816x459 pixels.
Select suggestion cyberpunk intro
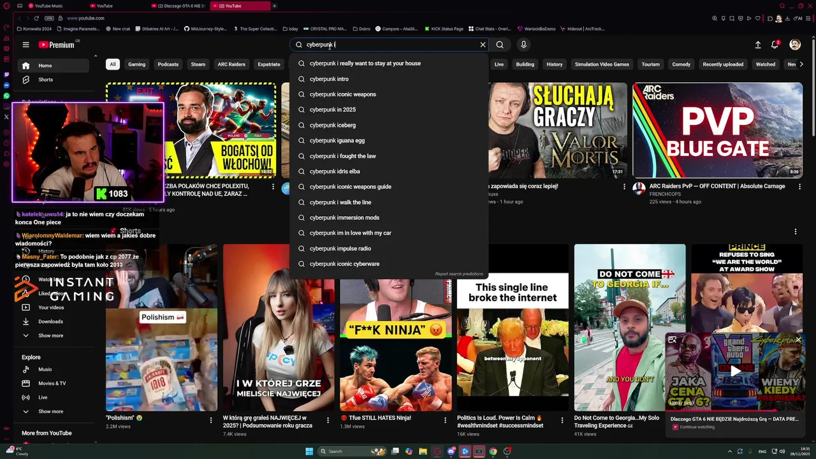[x=389, y=79]
